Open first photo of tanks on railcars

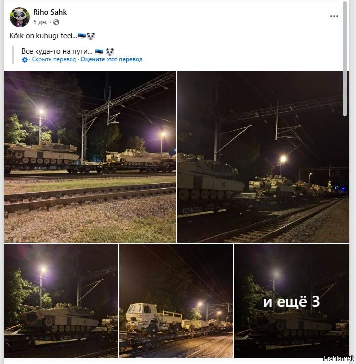pyautogui.click(x=90, y=157)
